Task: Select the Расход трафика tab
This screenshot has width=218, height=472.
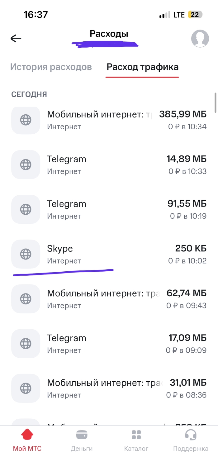Action: pyautogui.click(x=142, y=67)
